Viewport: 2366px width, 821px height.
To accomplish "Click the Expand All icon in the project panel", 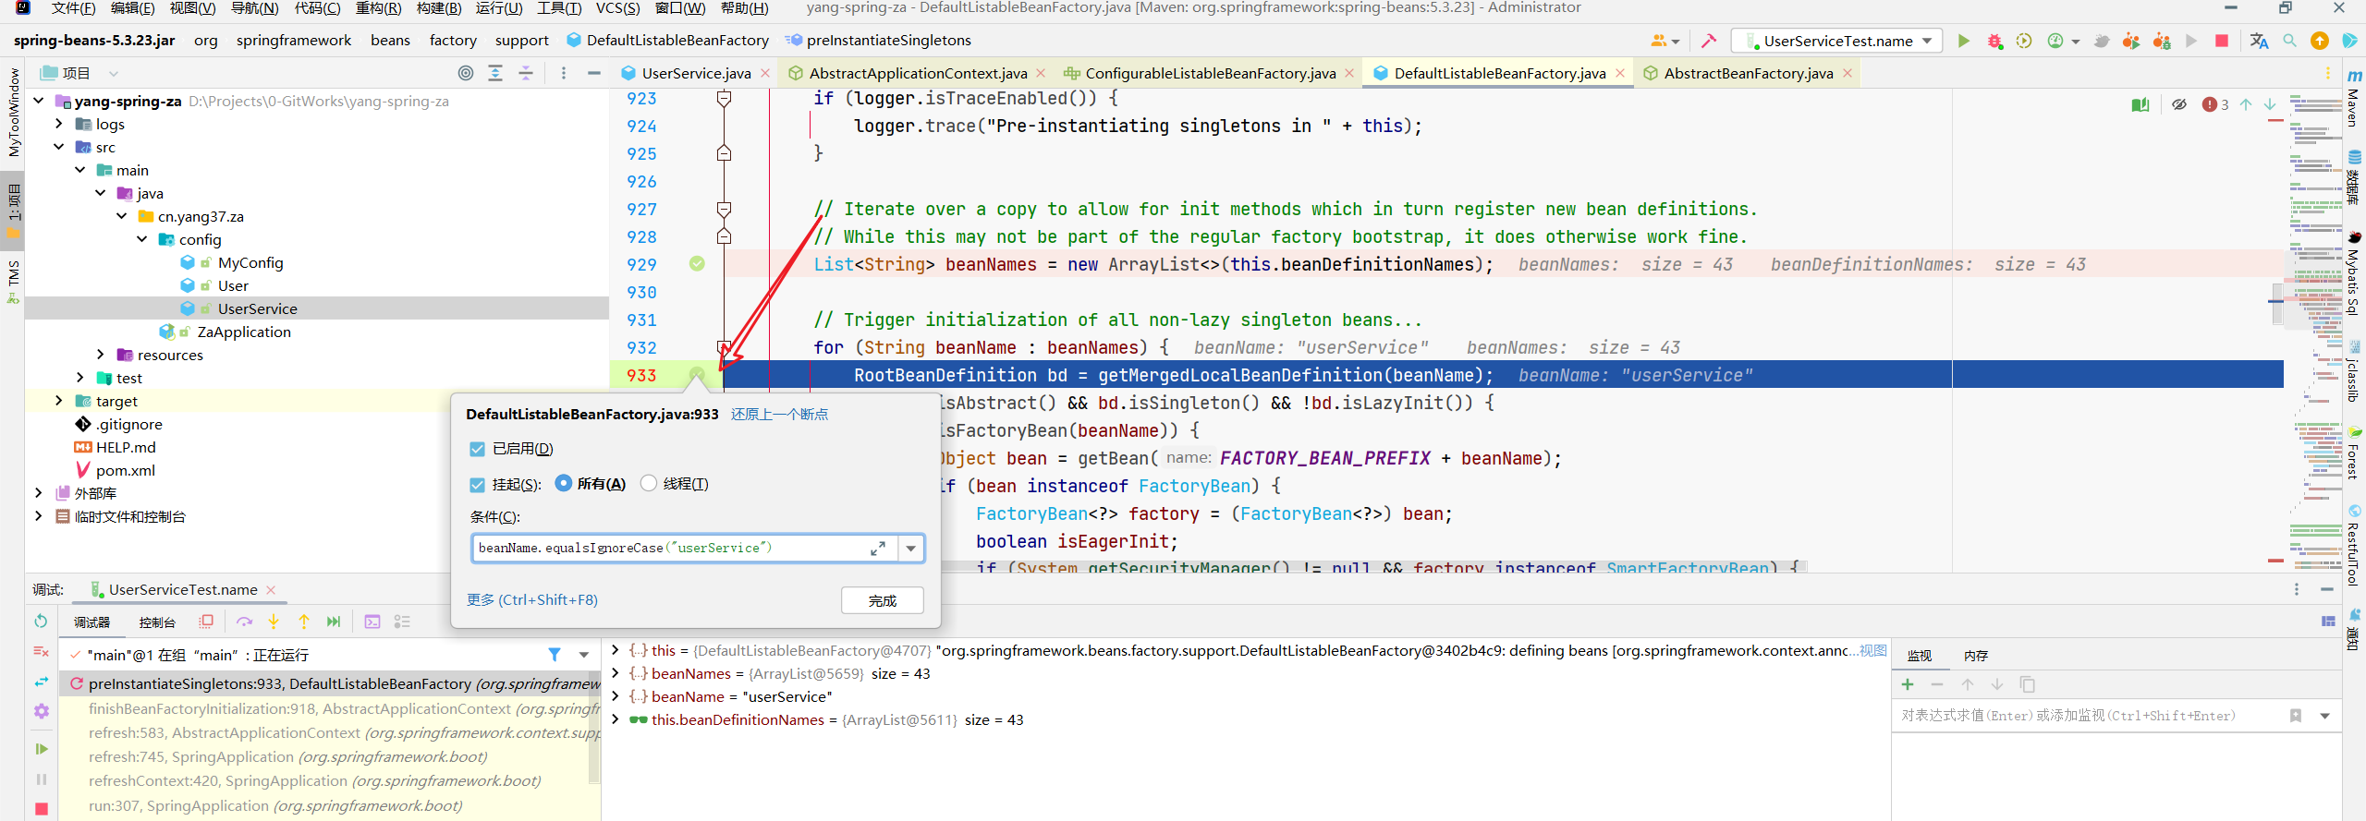I will pos(495,73).
